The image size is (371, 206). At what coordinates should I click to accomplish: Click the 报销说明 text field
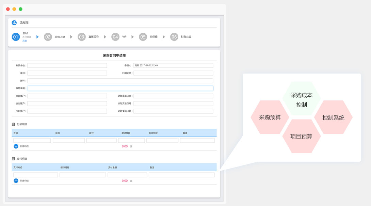(120, 88)
